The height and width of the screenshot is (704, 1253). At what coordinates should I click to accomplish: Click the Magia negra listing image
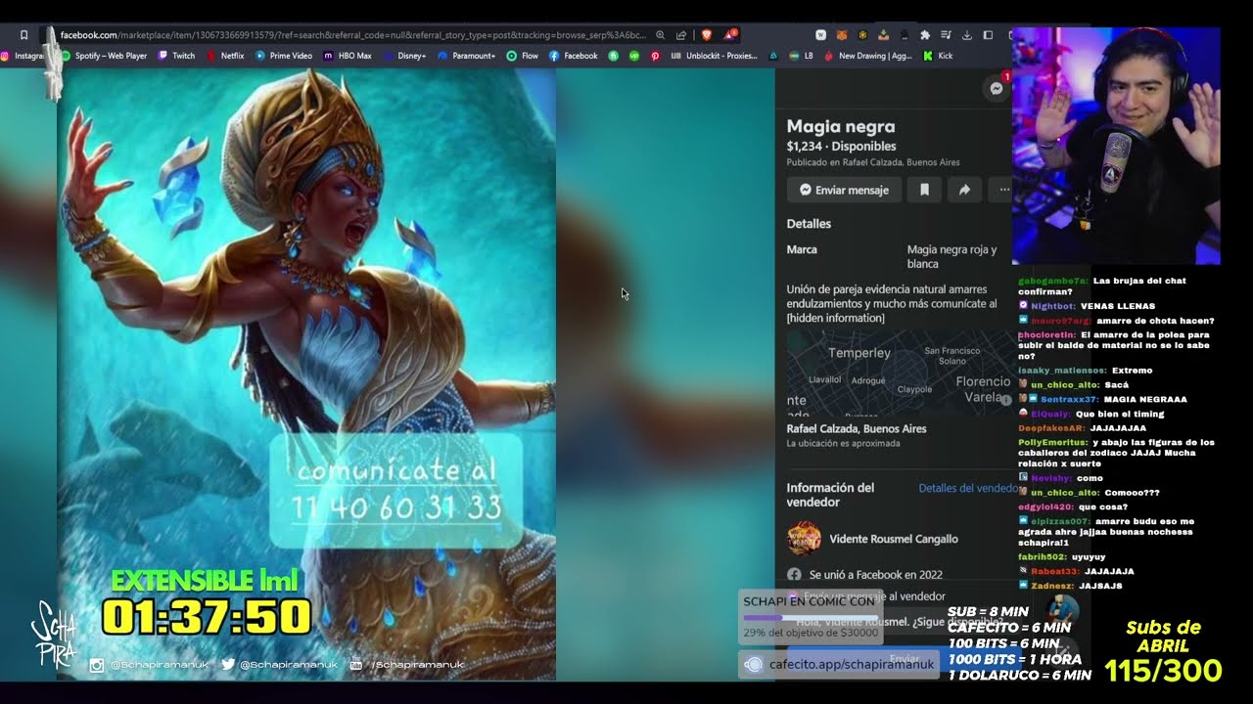coord(306,374)
